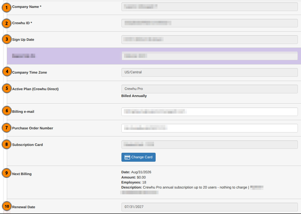The height and width of the screenshot is (214, 301).
Task: Click the Subscription Card field
Action: coord(210,145)
